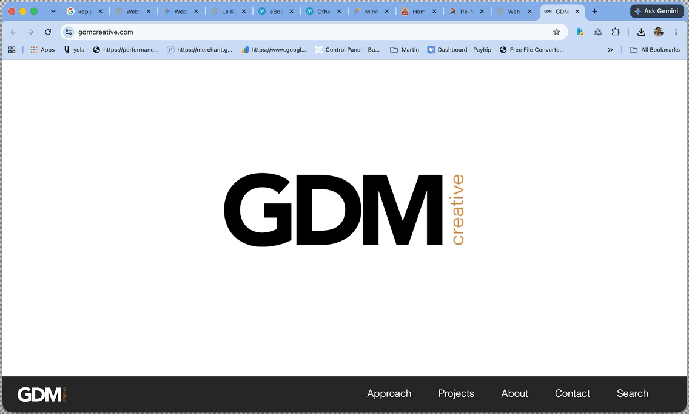Open Dashboard - Payhip bookmark
The image size is (689, 414).
(459, 50)
